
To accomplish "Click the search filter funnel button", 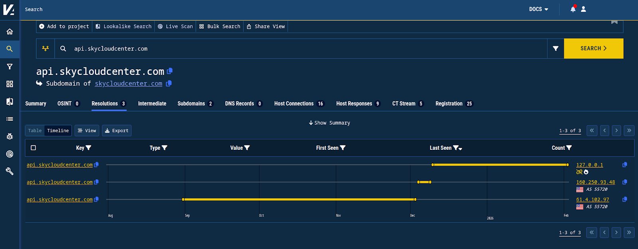I will (555, 49).
